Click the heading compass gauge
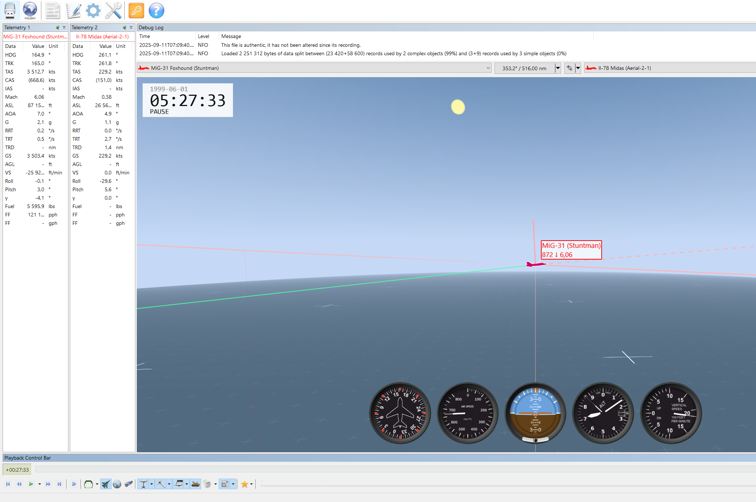This screenshot has height=502, width=756. 400,413
